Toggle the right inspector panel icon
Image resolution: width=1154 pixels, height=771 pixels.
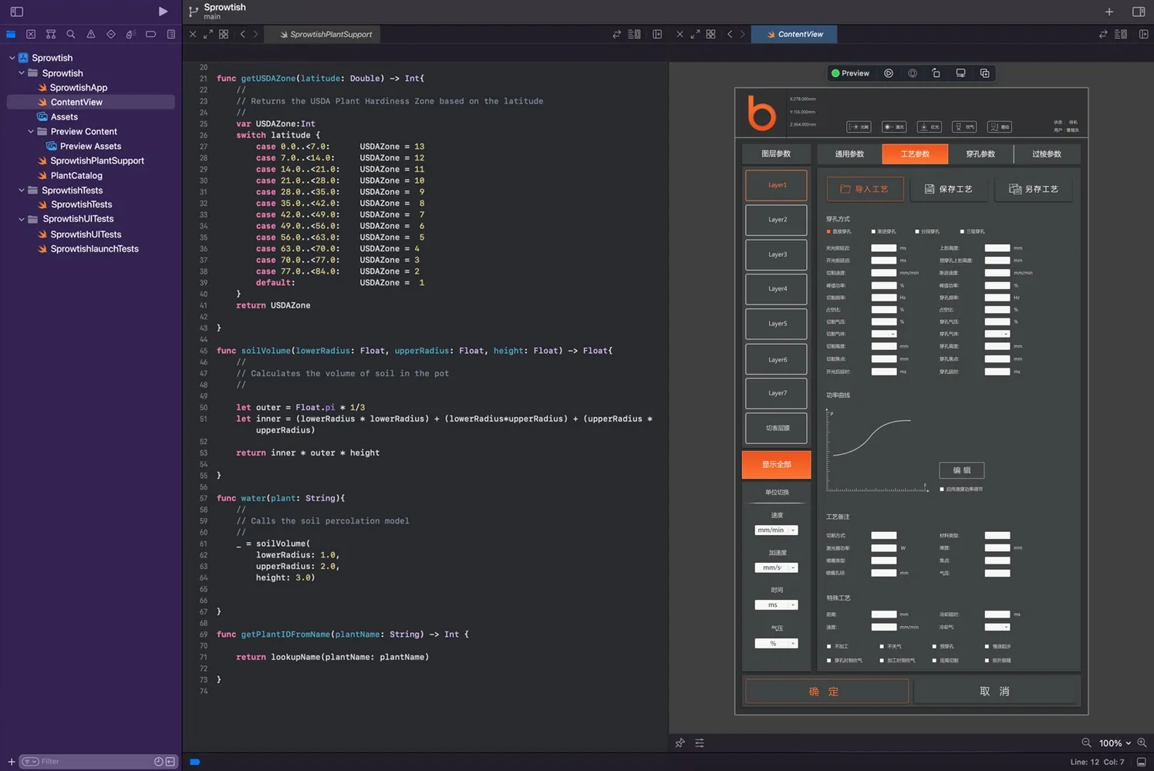point(1139,12)
